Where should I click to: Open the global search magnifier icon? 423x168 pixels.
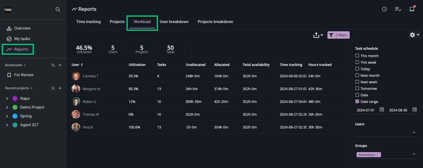(58, 10)
